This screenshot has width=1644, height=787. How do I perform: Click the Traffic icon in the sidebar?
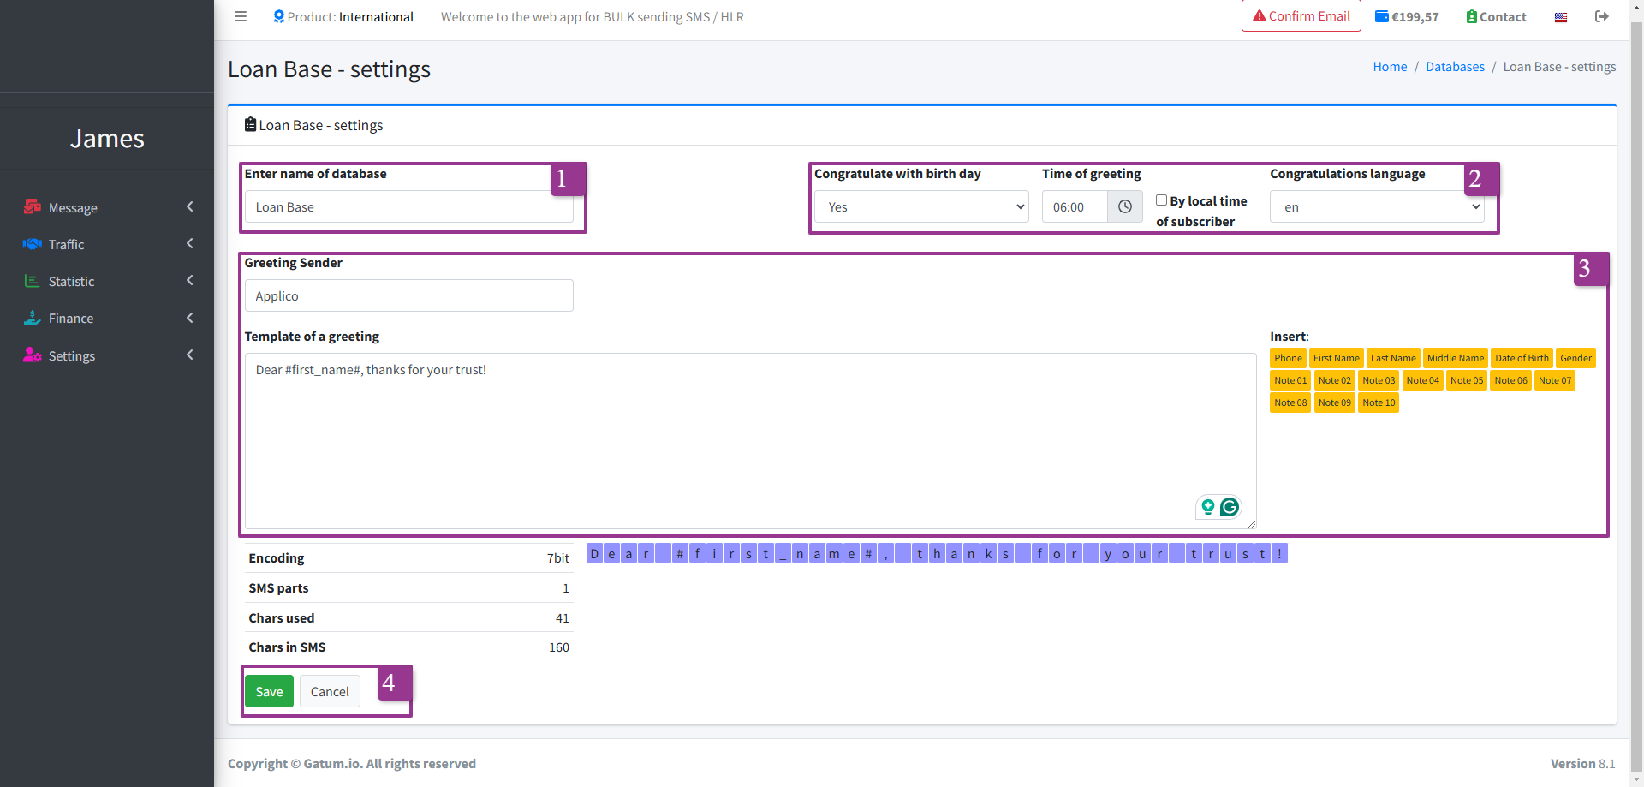(32, 244)
